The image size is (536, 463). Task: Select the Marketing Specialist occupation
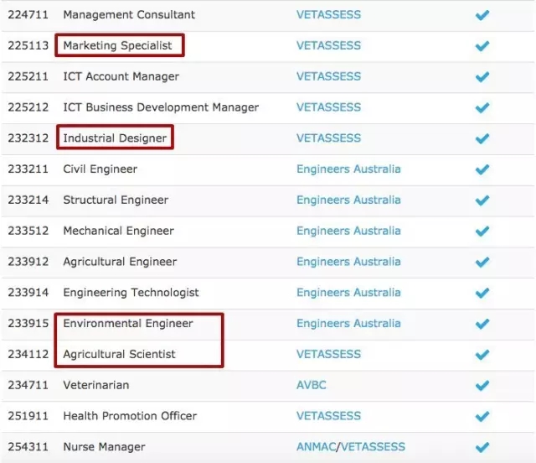point(117,46)
